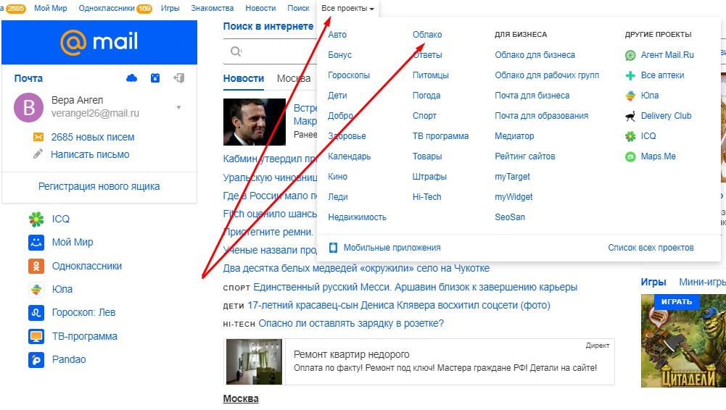Open Поиск in top navigation bar

pos(298,8)
